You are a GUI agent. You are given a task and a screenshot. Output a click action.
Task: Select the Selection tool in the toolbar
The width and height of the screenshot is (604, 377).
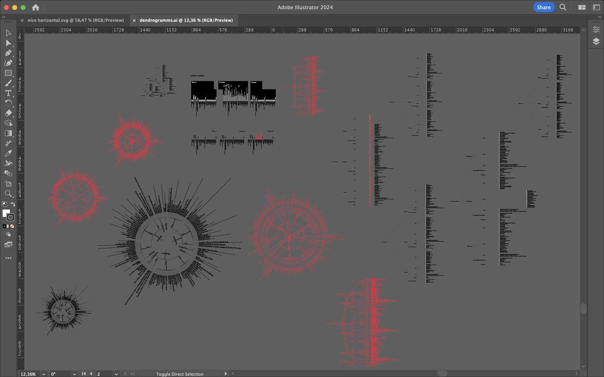point(8,33)
